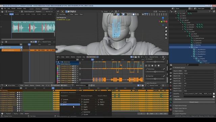Click the Stash button
Viewport: 216px width, 122px height.
point(64,85)
